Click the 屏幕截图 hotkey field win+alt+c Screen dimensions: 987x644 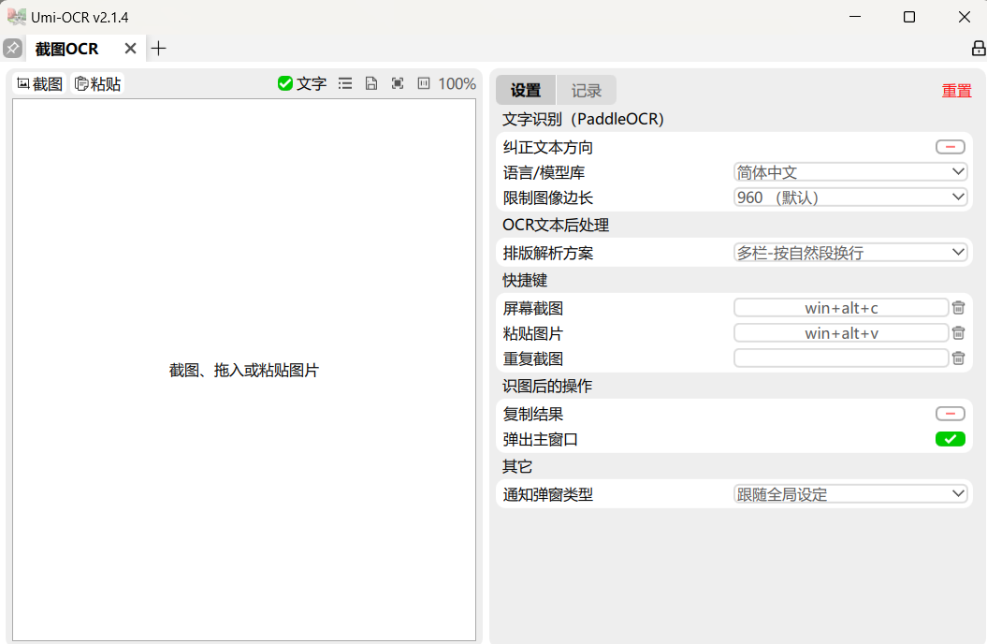(841, 308)
